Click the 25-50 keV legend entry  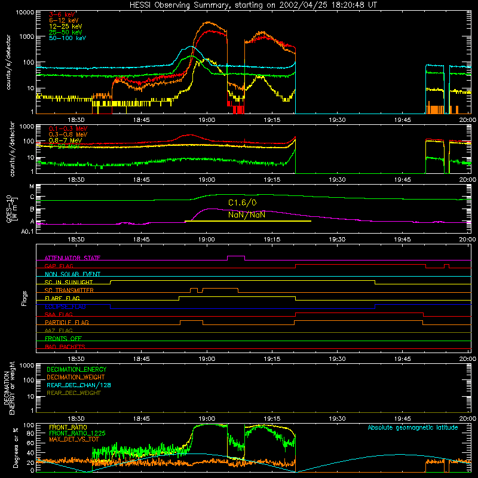66,32
